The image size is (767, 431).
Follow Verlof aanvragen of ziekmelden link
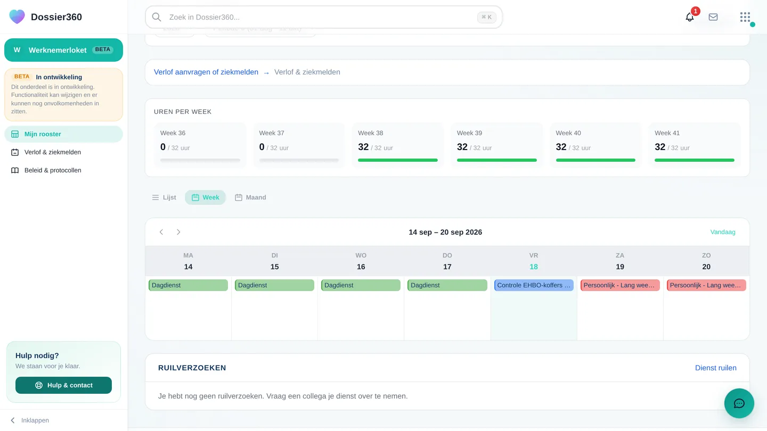206,72
